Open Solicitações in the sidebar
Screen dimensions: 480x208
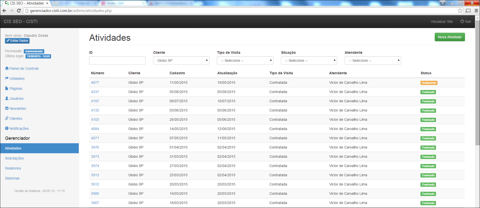(14, 158)
